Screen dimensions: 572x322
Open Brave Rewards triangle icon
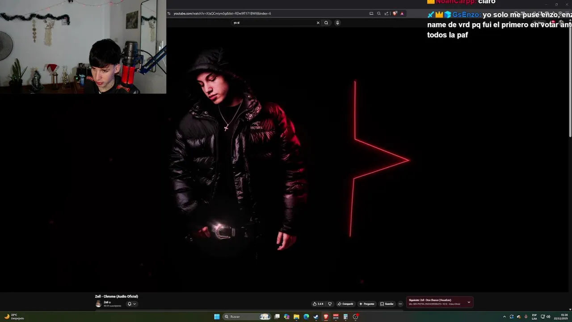pyautogui.click(x=402, y=13)
